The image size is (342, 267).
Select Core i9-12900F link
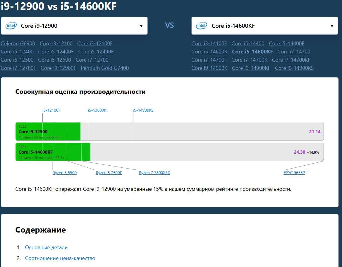tap(59, 68)
